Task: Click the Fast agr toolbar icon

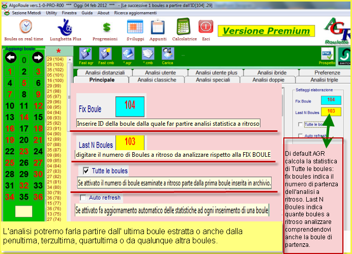Action: point(85,54)
